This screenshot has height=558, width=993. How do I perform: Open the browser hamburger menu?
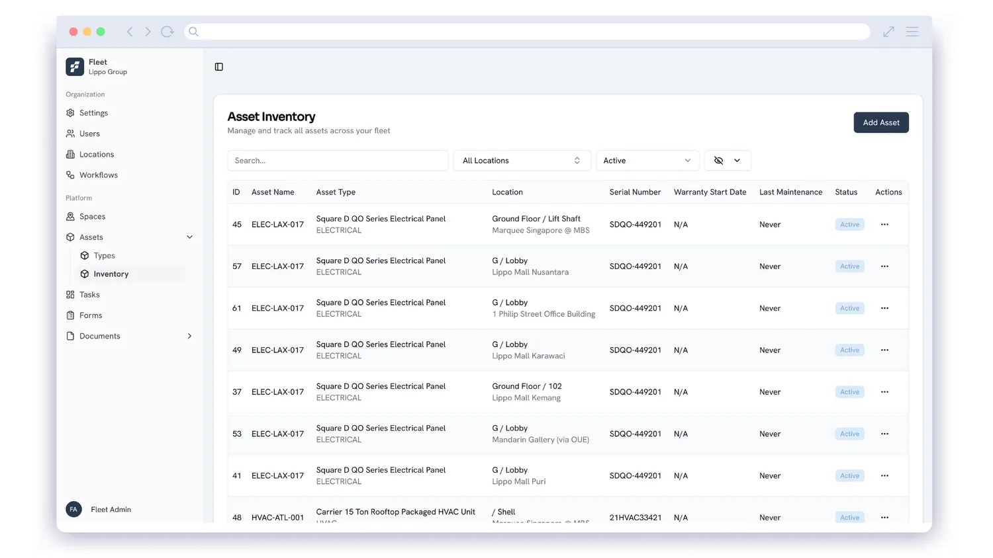tap(912, 32)
